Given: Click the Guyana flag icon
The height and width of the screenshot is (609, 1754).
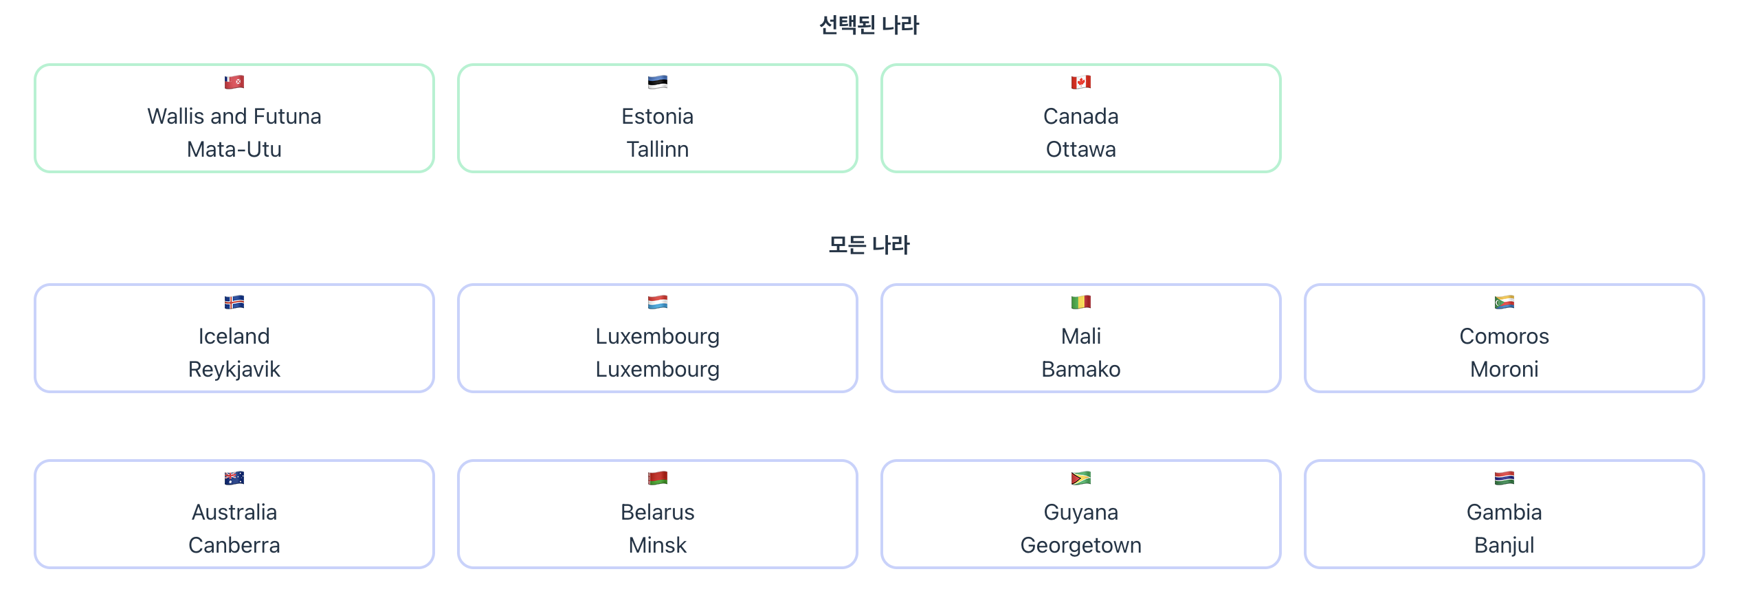Looking at the screenshot, I should [1081, 478].
